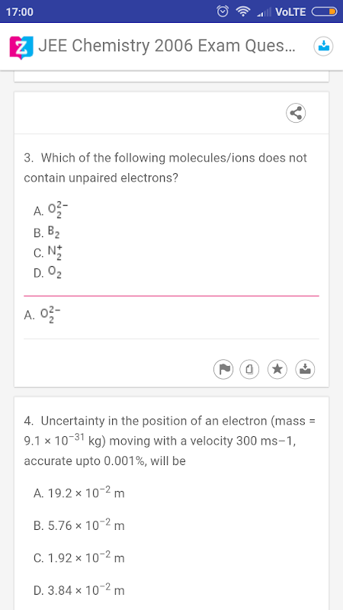Tap the JEE Chemistry 2006 Exam title
The height and width of the screenshot is (610, 343).
[x=167, y=47]
